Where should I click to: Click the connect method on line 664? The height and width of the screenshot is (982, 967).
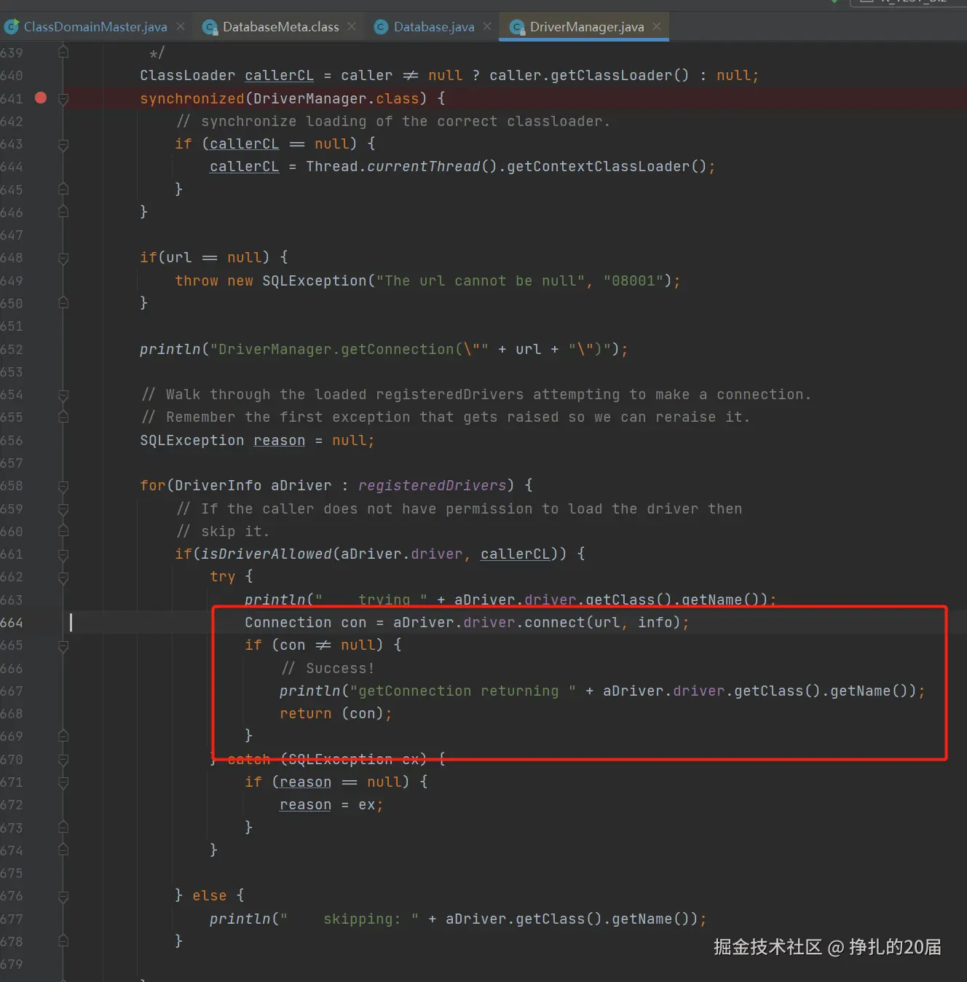555,623
